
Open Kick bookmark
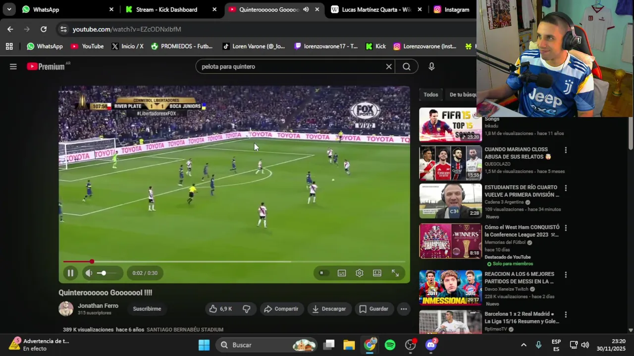point(375,46)
